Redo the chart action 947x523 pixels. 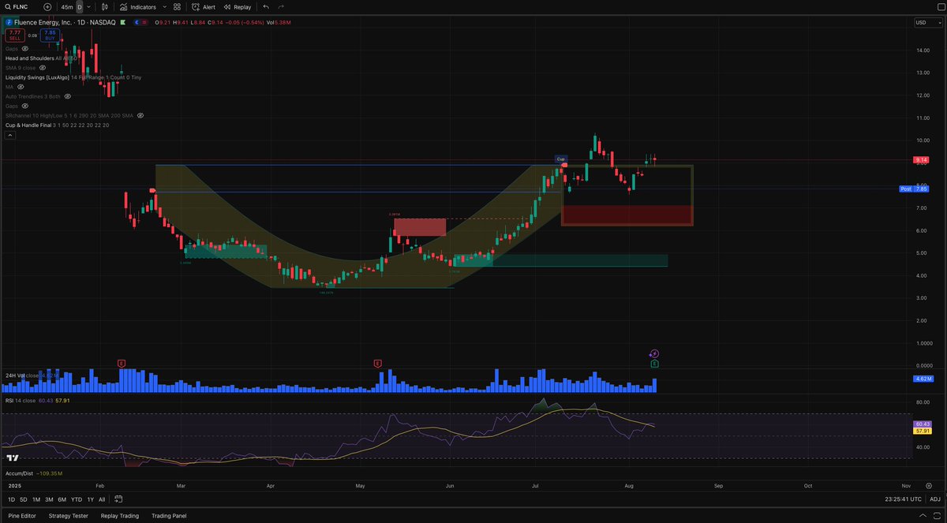coord(280,6)
